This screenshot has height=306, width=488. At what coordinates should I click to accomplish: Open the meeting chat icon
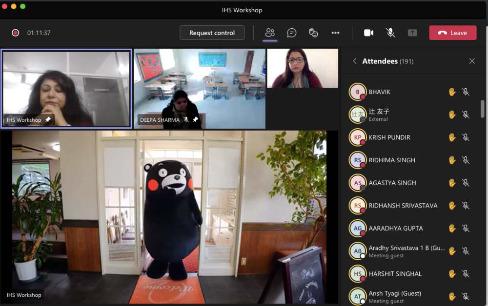pyautogui.click(x=292, y=33)
